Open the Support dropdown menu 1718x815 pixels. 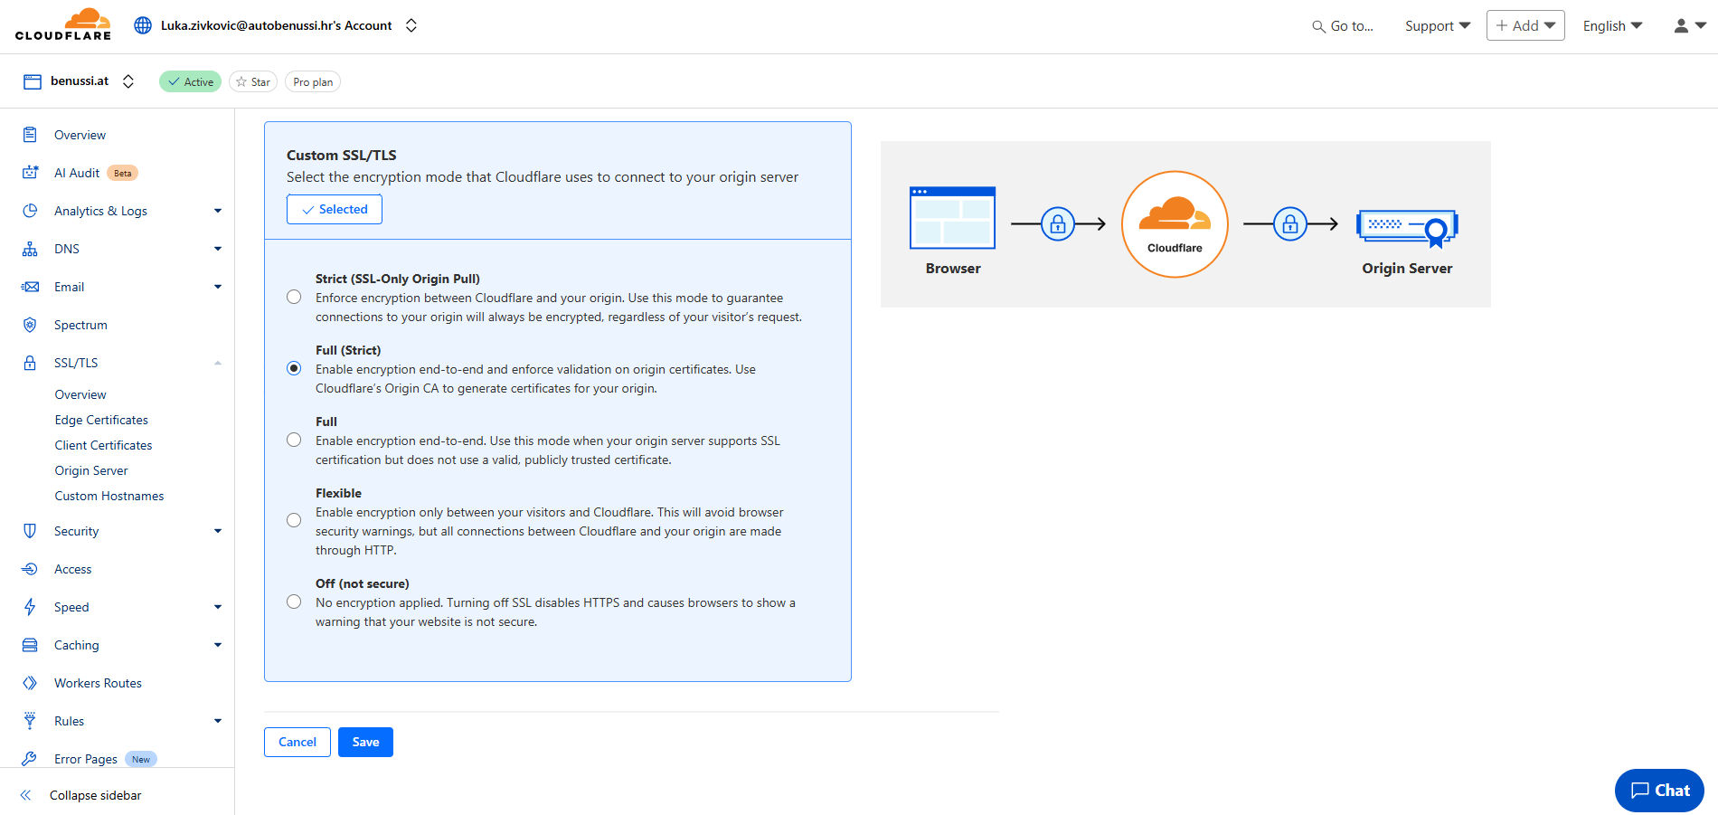(x=1437, y=26)
